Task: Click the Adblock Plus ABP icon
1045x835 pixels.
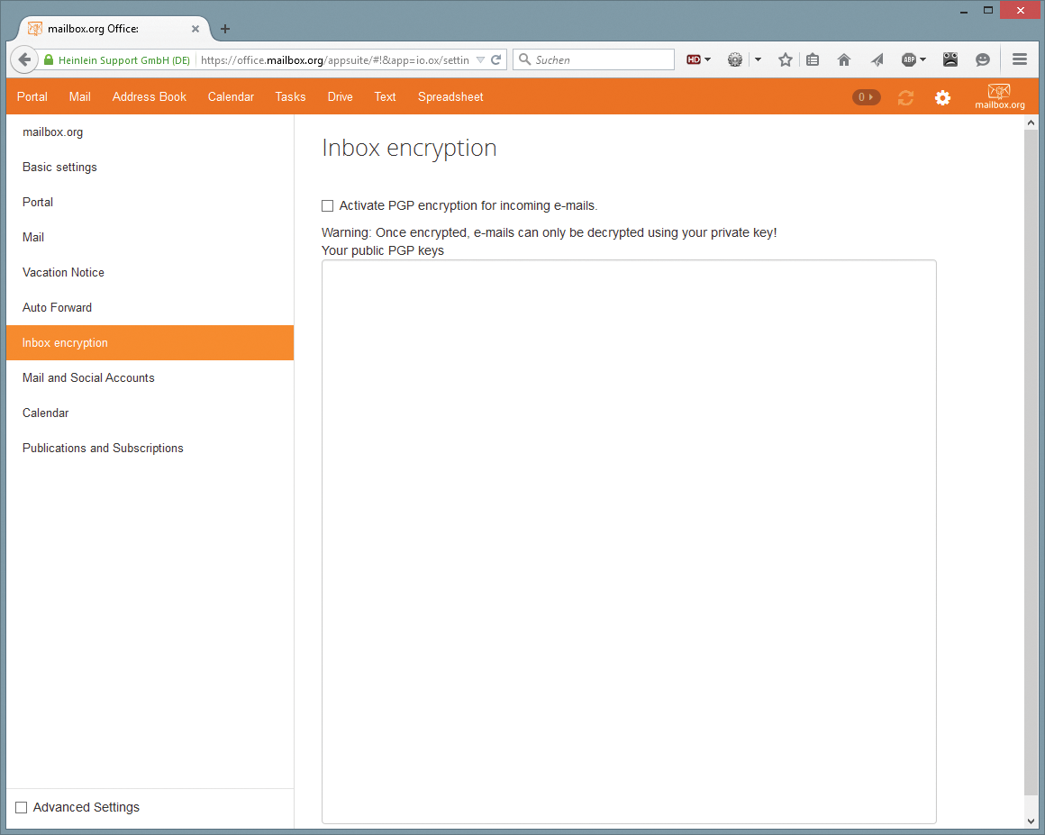Action: tap(908, 59)
